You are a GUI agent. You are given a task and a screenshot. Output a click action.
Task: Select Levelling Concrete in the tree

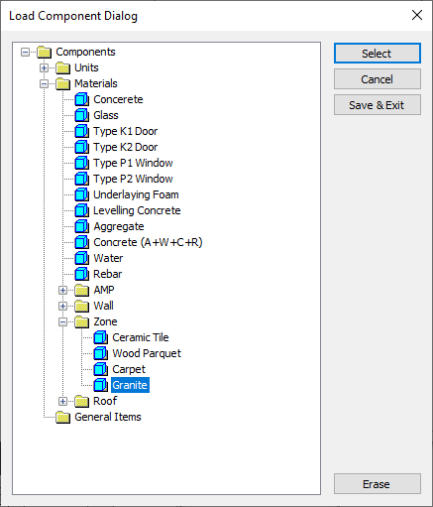137,210
